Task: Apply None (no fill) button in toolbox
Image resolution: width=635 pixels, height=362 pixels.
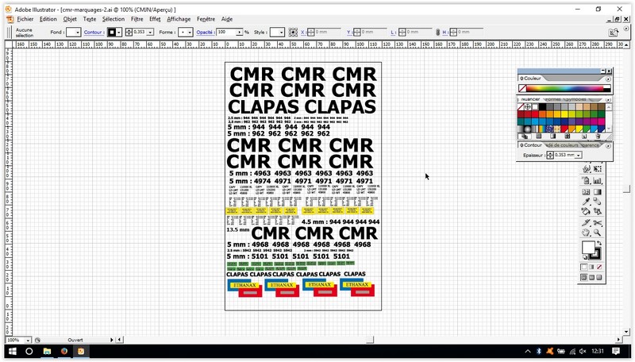Action: [599, 267]
